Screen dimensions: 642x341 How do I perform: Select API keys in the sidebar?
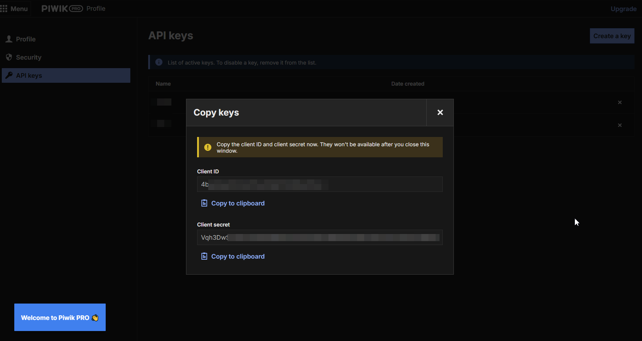coord(66,76)
